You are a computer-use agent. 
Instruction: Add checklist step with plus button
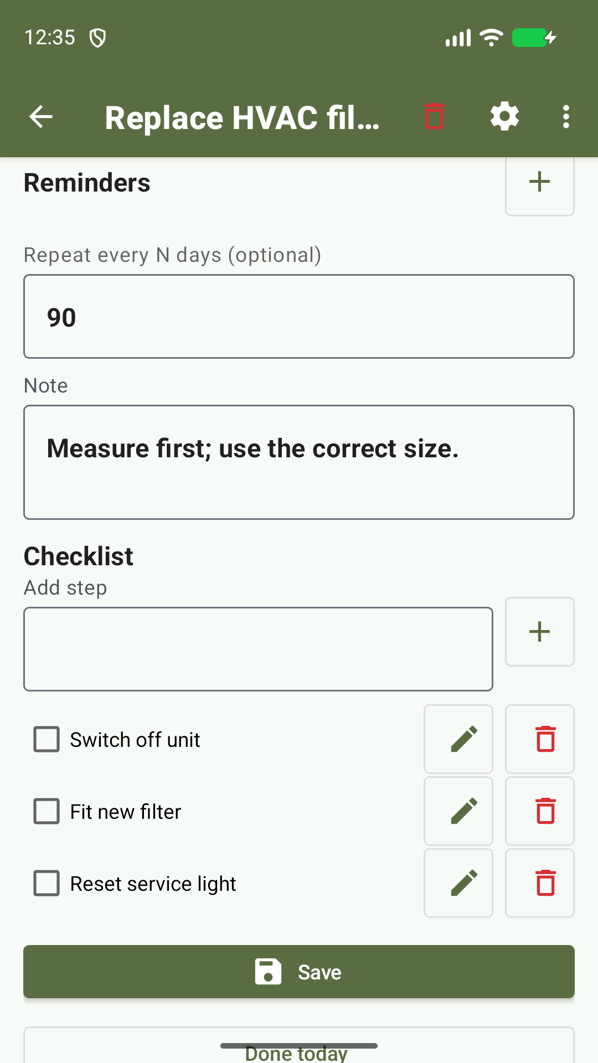pyautogui.click(x=540, y=632)
